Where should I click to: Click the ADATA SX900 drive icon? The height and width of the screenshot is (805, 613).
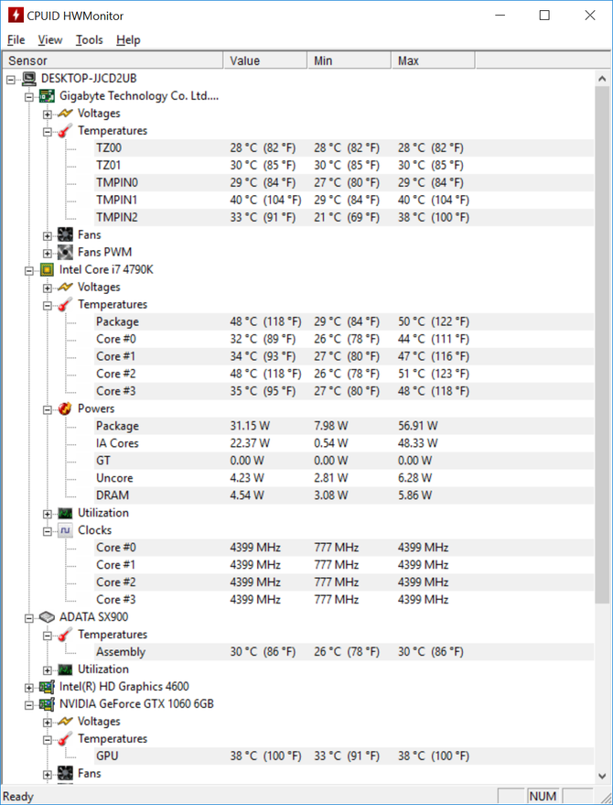[x=48, y=617]
